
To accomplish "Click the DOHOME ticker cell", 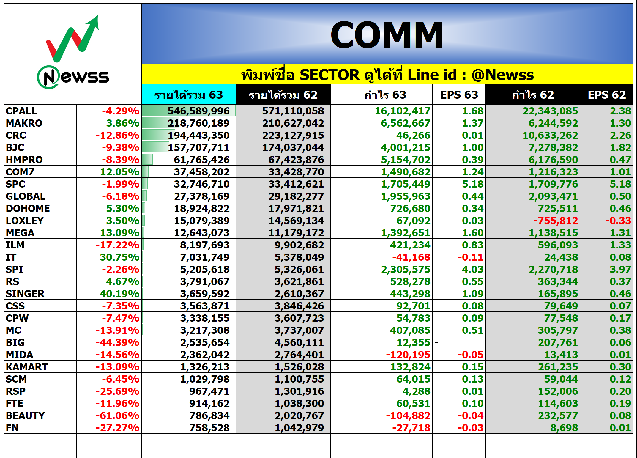I will click(x=40, y=208).
